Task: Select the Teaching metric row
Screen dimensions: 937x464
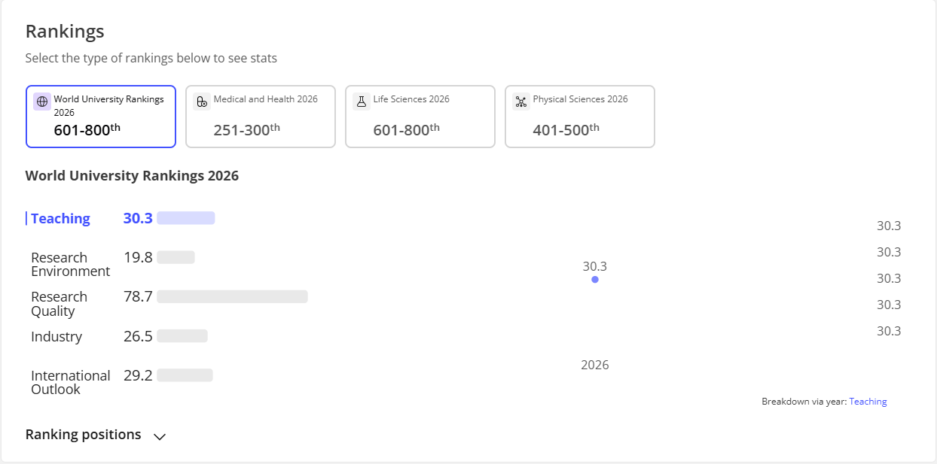Action: point(60,219)
